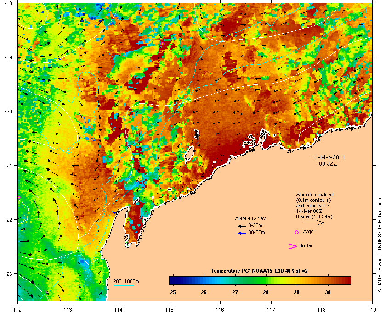
Task: Click the latitude axis label -18
Action: [8, 3]
